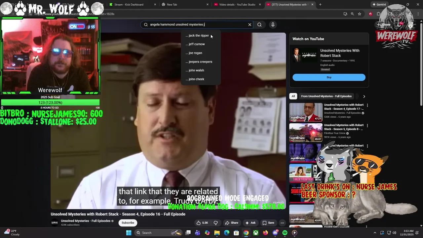Switch to the Video details - YouTube Studio tab
The image size is (423, 238).
point(236,5)
